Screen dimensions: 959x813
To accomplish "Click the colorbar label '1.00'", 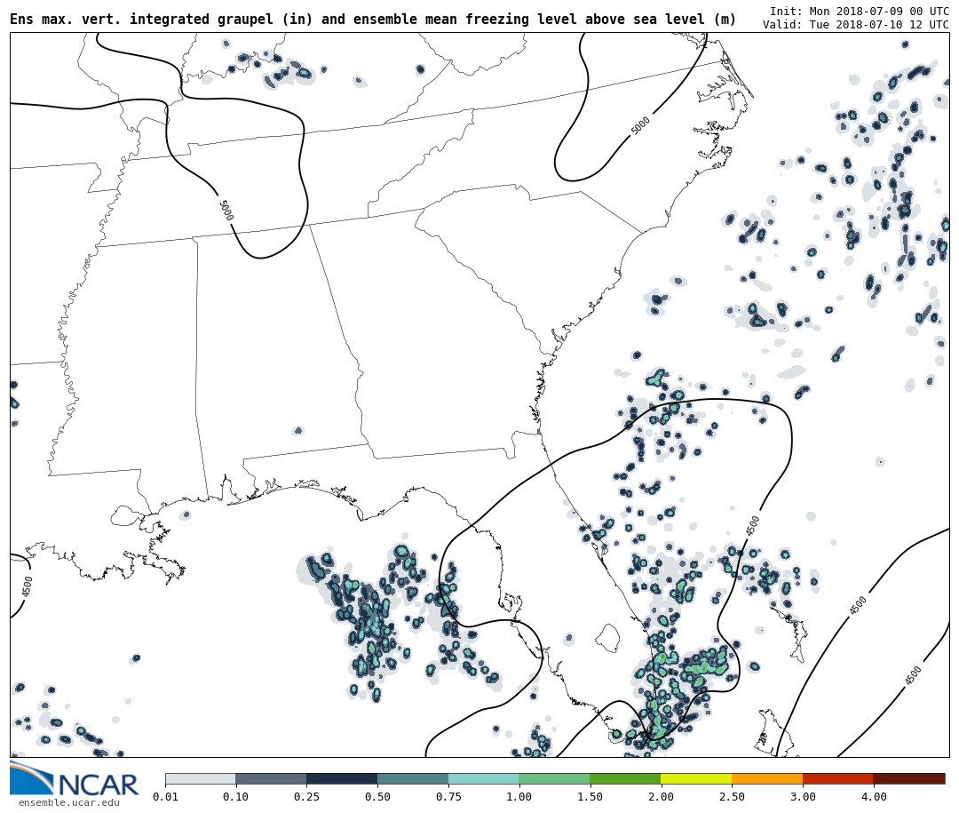I will [x=519, y=796].
